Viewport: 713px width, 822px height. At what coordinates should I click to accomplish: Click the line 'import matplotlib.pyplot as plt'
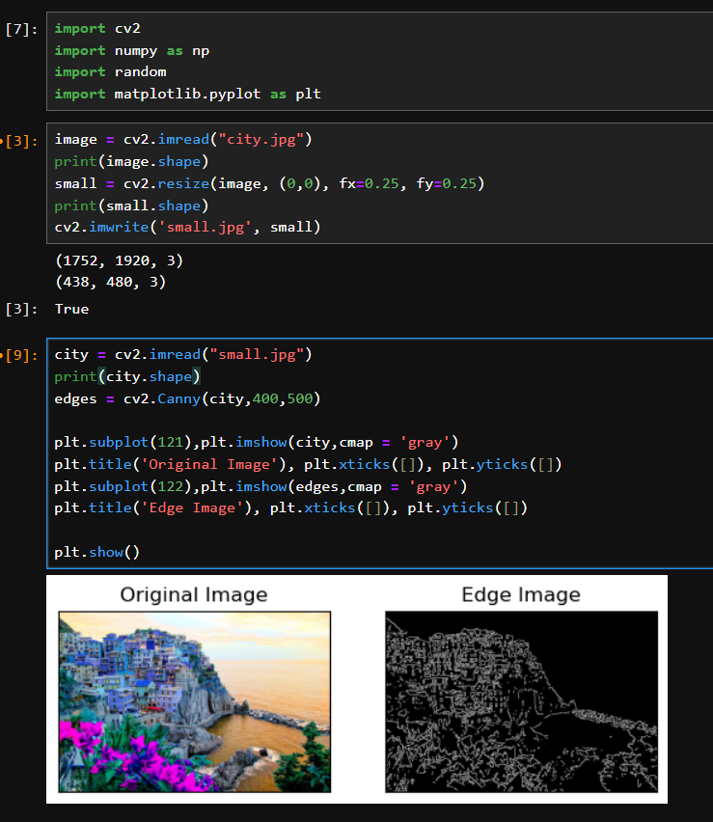tap(188, 94)
